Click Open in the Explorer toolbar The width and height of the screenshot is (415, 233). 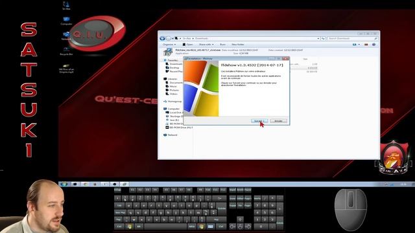(x=188, y=45)
